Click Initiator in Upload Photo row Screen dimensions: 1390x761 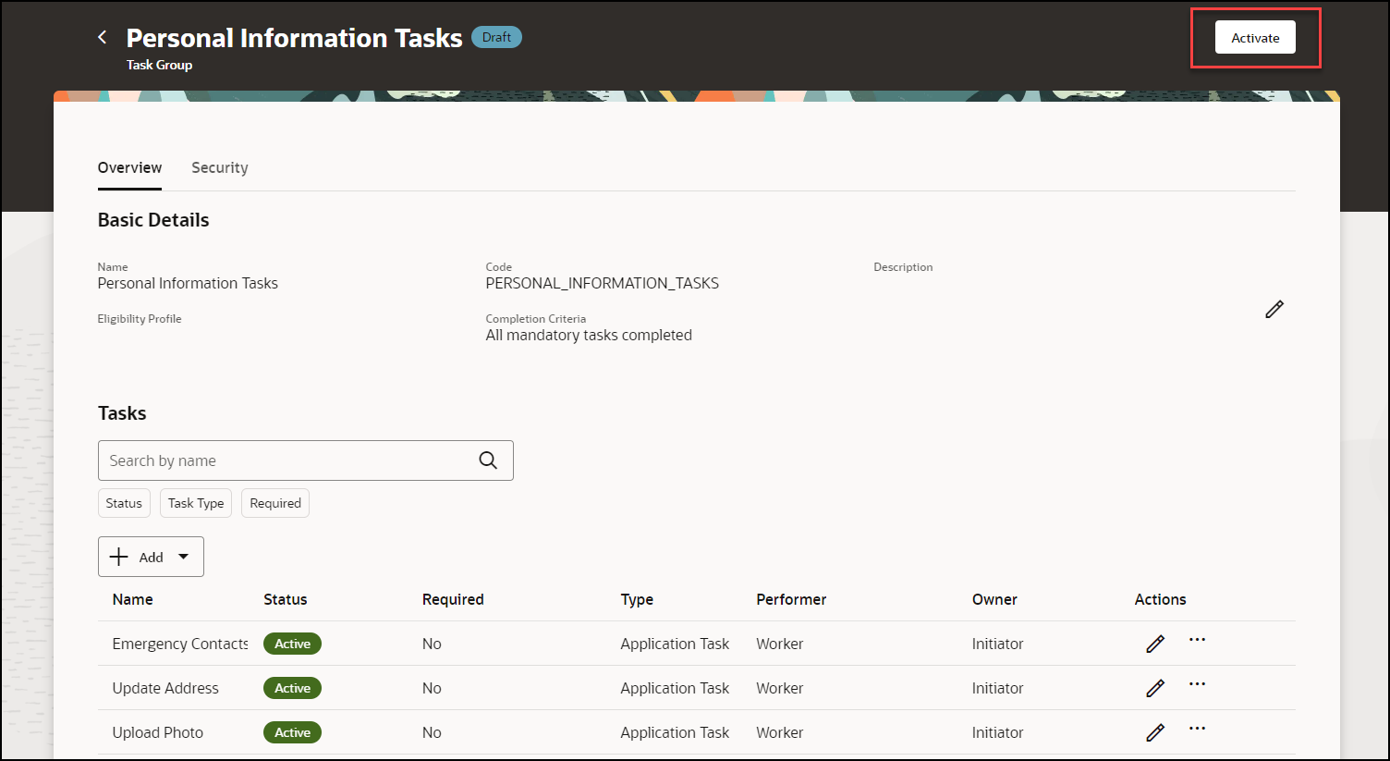997,732
